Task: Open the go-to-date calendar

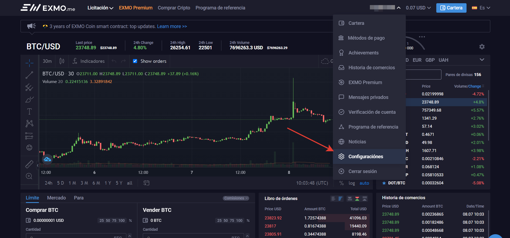Action: (146, 183)
